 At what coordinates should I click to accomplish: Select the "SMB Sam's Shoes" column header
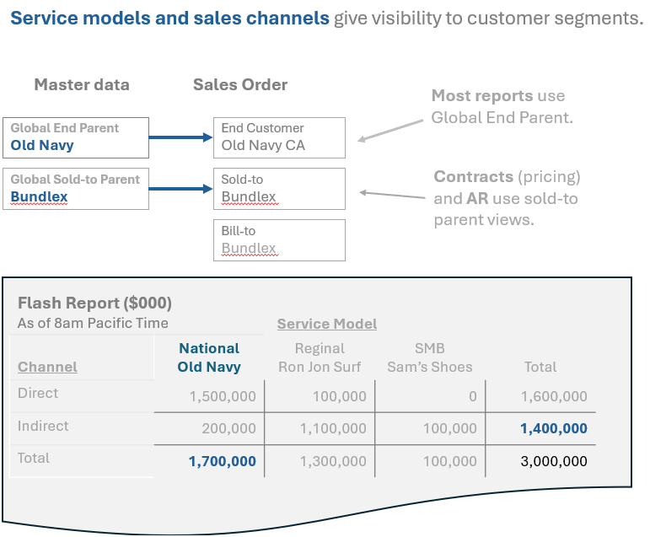click(x=430, y=357)
